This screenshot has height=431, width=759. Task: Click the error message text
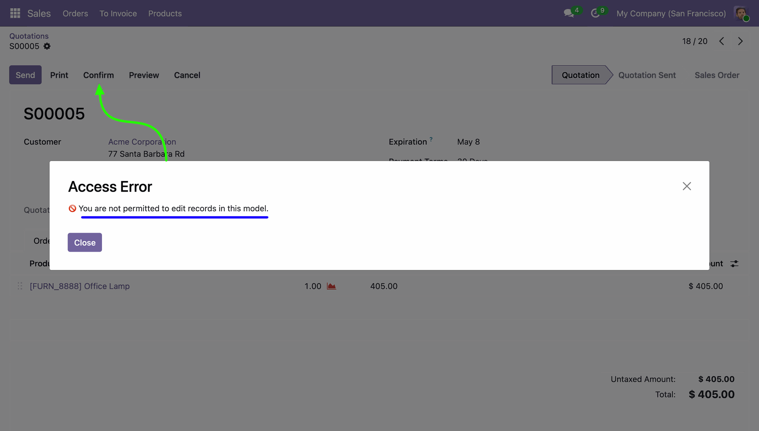(x=173, y=208)
